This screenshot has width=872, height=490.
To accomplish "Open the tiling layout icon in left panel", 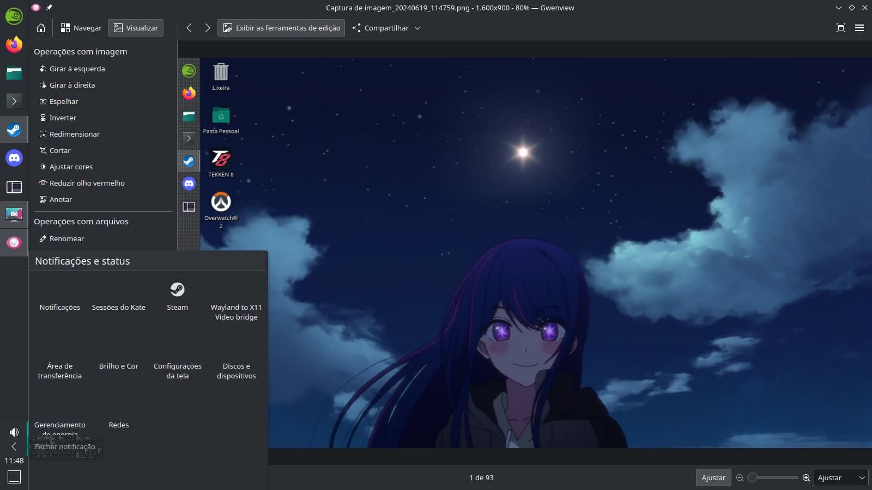I will [14, 187].
